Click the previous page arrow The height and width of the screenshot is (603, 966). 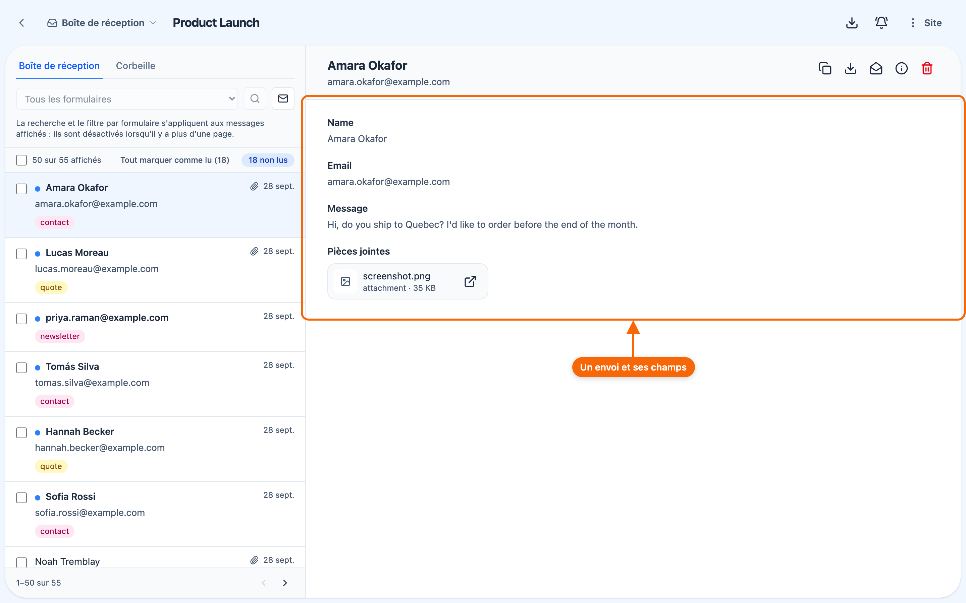(264, 583)
